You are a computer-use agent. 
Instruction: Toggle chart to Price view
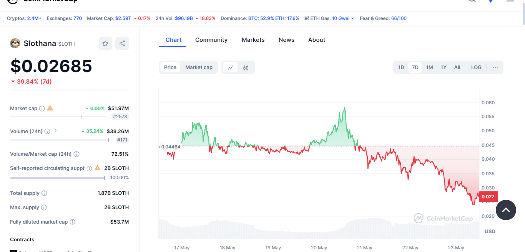click(x=170, y=67)
